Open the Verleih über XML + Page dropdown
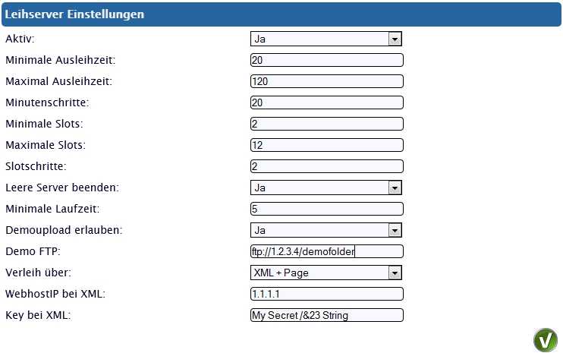563x353 pixels. coord(326,273)
